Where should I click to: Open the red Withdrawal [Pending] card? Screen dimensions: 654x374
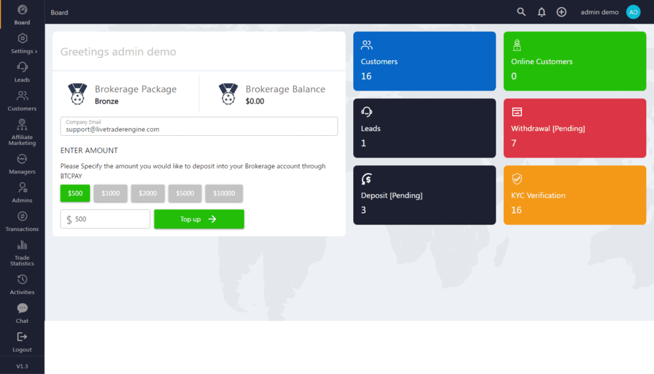tap(574, 128)
